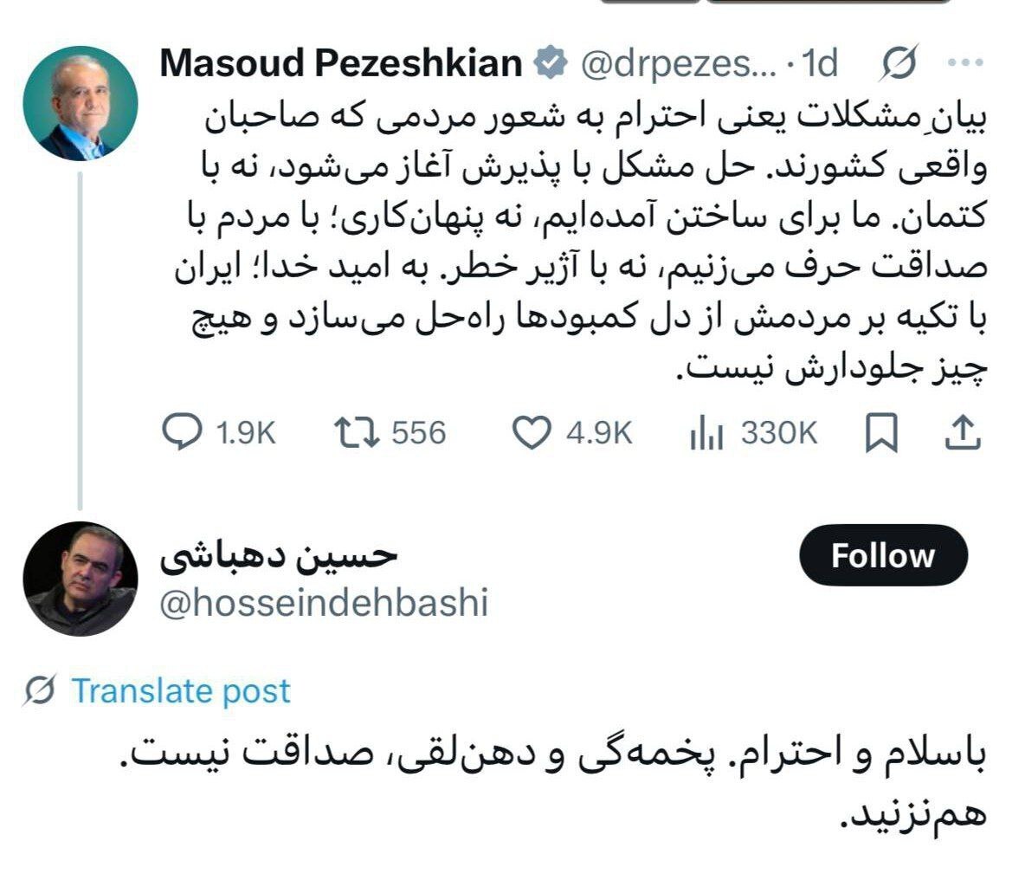The image size is (1012, 887).
Task: Reply to Masoud Pezeshkian's post
Action: coord(183,433)
